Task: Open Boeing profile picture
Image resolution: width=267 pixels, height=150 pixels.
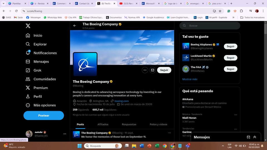Action: (85, 64)
